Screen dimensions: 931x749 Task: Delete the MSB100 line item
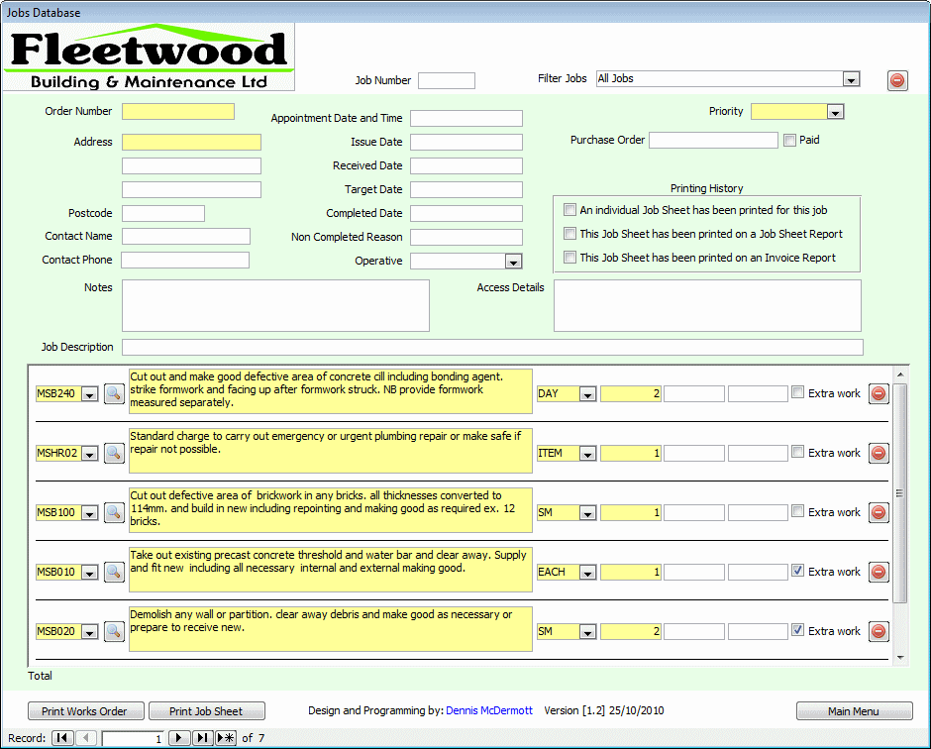click(879, 512)
